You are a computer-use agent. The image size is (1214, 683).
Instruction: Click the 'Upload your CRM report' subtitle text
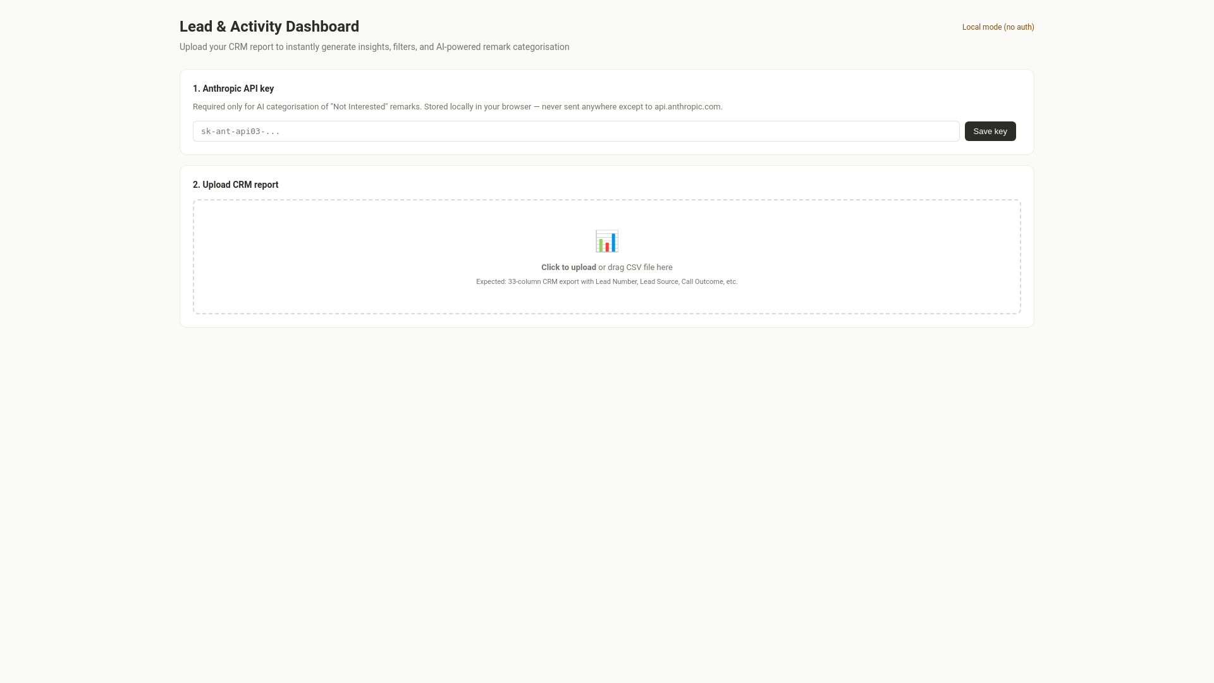click(374, 47)
